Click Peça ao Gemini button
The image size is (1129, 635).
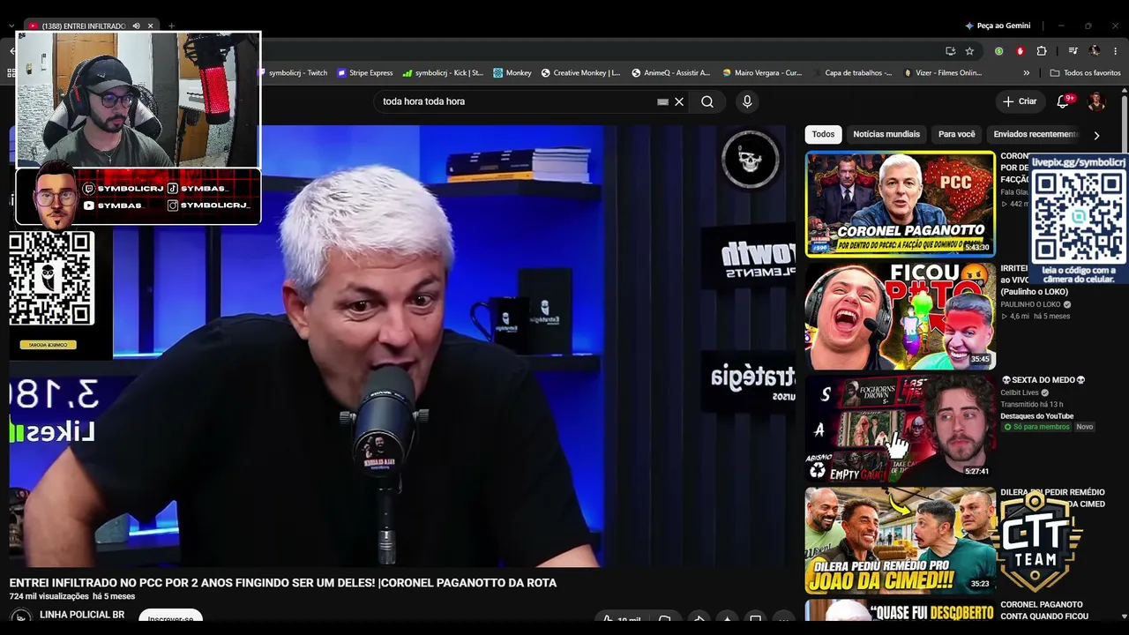(x=998, y=26)
